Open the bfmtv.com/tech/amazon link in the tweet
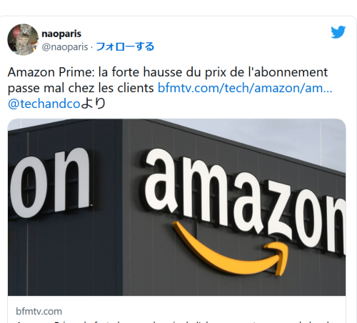 [x=245, y=88]
